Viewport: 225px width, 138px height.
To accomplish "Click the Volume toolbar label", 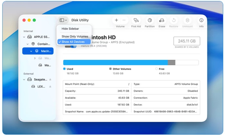I will click(x=120, y=27).
